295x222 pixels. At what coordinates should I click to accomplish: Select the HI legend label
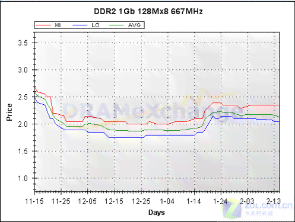click(x=58, y=25)
